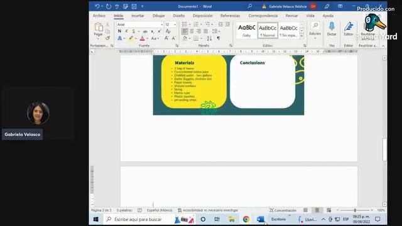This screenshot has height=226, width=402.
Task: Open the Borders dropdown arrow
Action: click(x=201, y=39)
